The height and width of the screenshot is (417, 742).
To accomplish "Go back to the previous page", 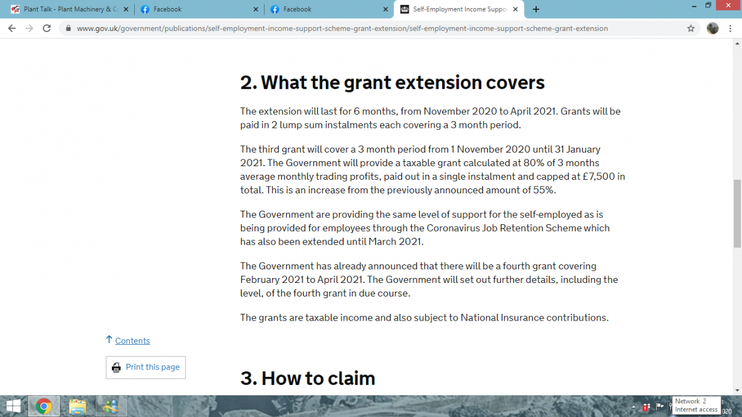I will point(12,28).
